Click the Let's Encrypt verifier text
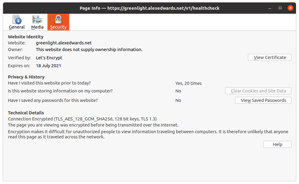 point(49,57)
